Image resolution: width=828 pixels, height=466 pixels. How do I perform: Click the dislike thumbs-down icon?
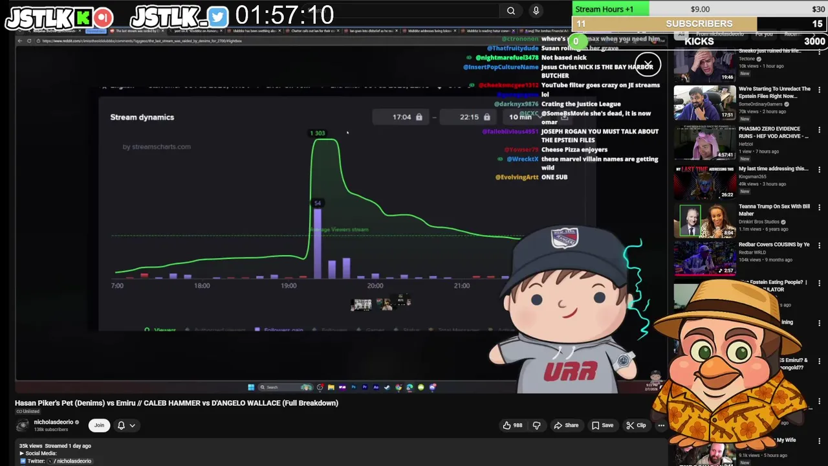(536, 425)
